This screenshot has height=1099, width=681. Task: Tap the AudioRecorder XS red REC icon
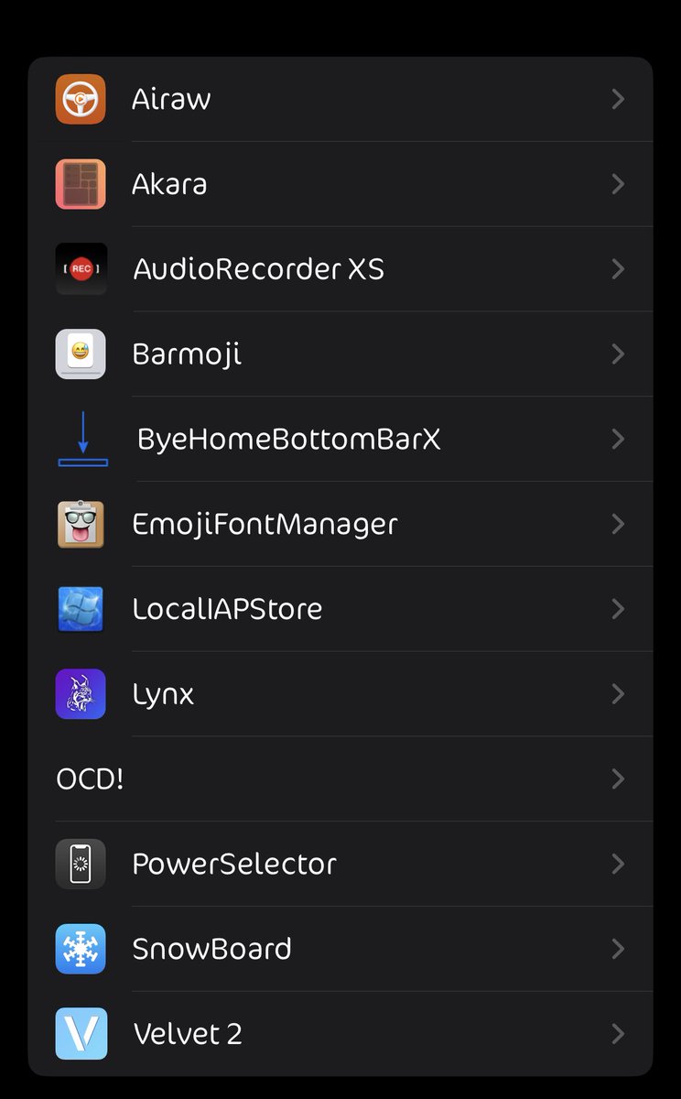[x=81, y=269]
